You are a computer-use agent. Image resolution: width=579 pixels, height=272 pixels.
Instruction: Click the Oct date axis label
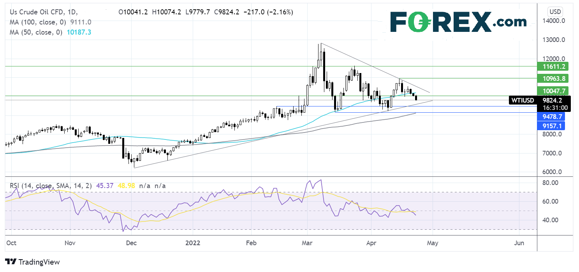point(11,243)
